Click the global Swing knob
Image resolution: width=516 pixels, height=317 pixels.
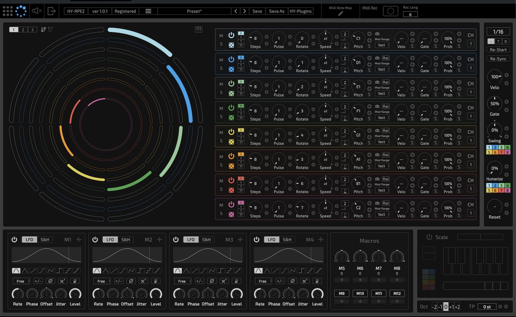[x=495, y=130]
